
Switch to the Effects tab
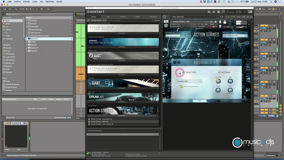click(213, 101)
